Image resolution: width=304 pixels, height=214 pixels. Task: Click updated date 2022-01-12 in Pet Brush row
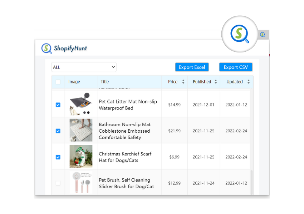point(236,183)
